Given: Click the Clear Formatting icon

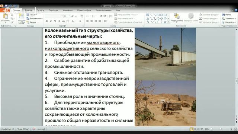Looking at the screenshot, I should [x=82, y=16].
